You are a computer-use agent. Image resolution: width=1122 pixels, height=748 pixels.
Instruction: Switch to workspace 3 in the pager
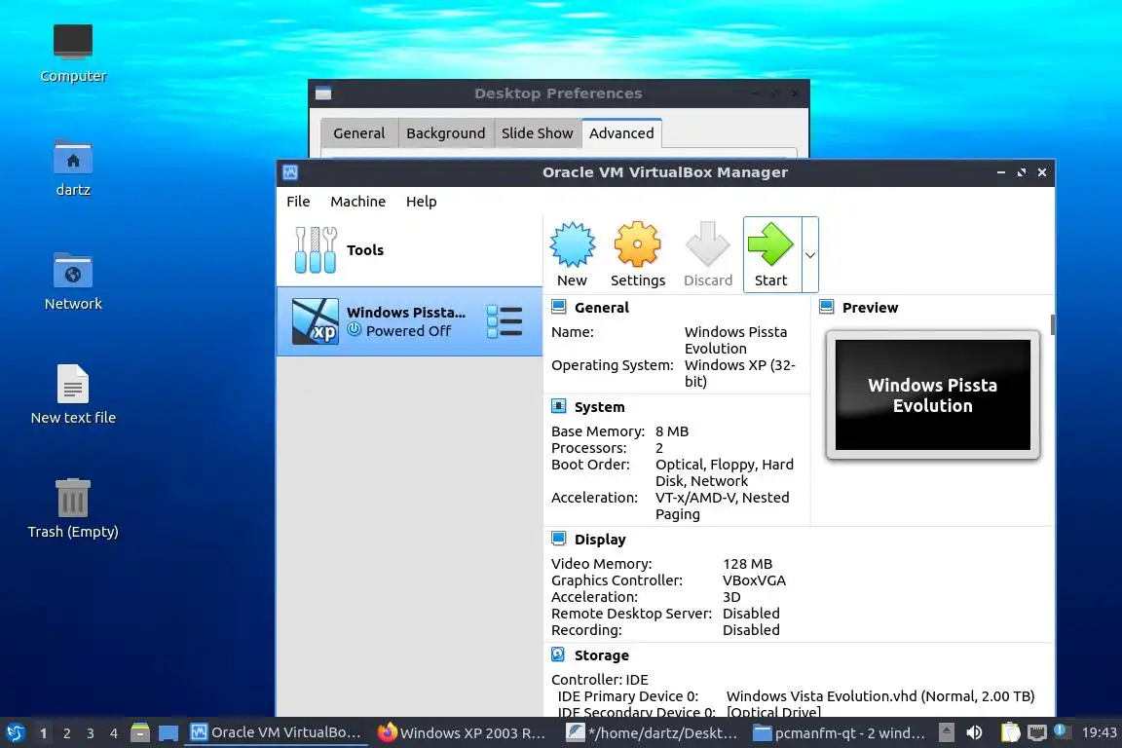pos(91,733)
